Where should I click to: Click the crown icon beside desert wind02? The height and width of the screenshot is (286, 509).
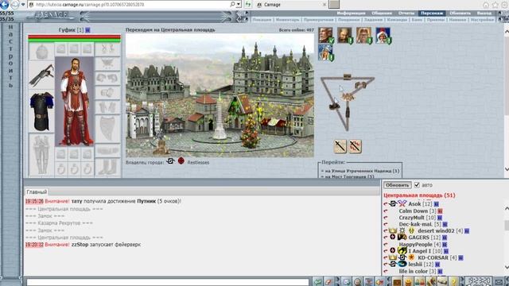(x=393, y=230)
